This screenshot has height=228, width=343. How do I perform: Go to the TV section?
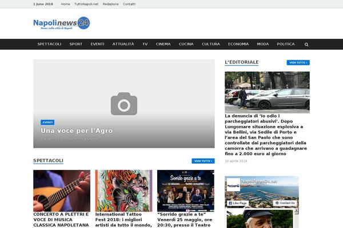pos(145,44)
